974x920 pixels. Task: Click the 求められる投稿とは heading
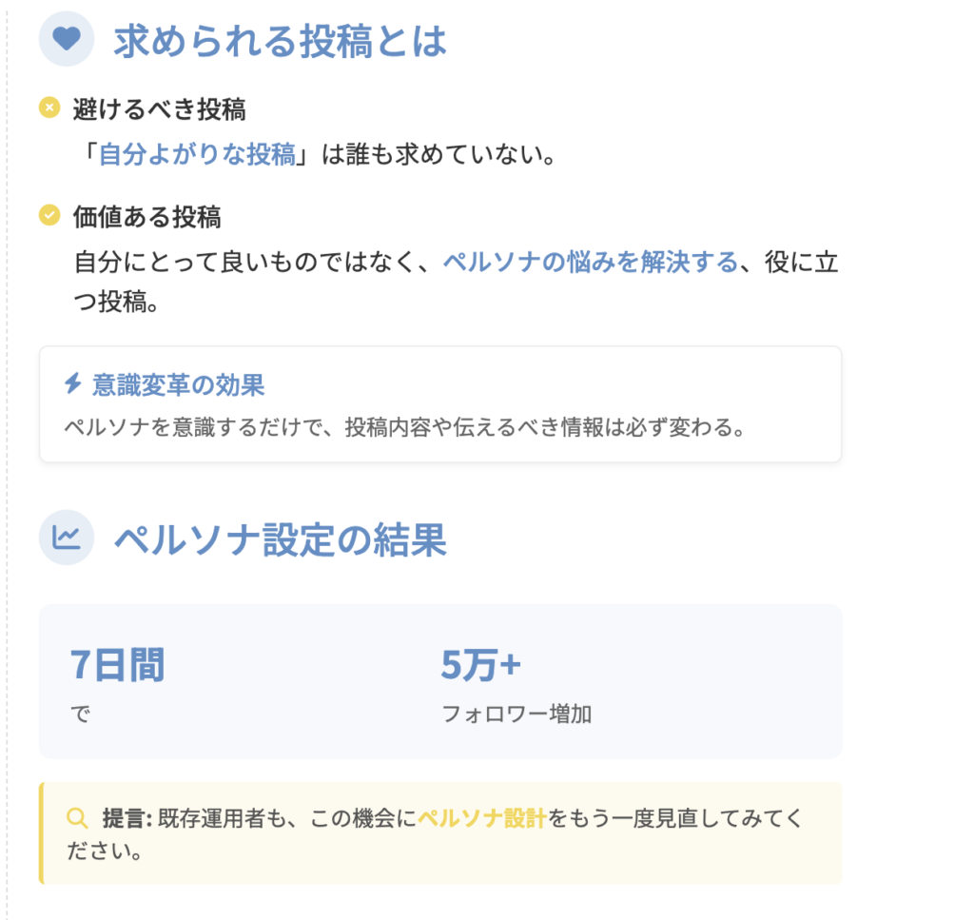click(280, 41)
